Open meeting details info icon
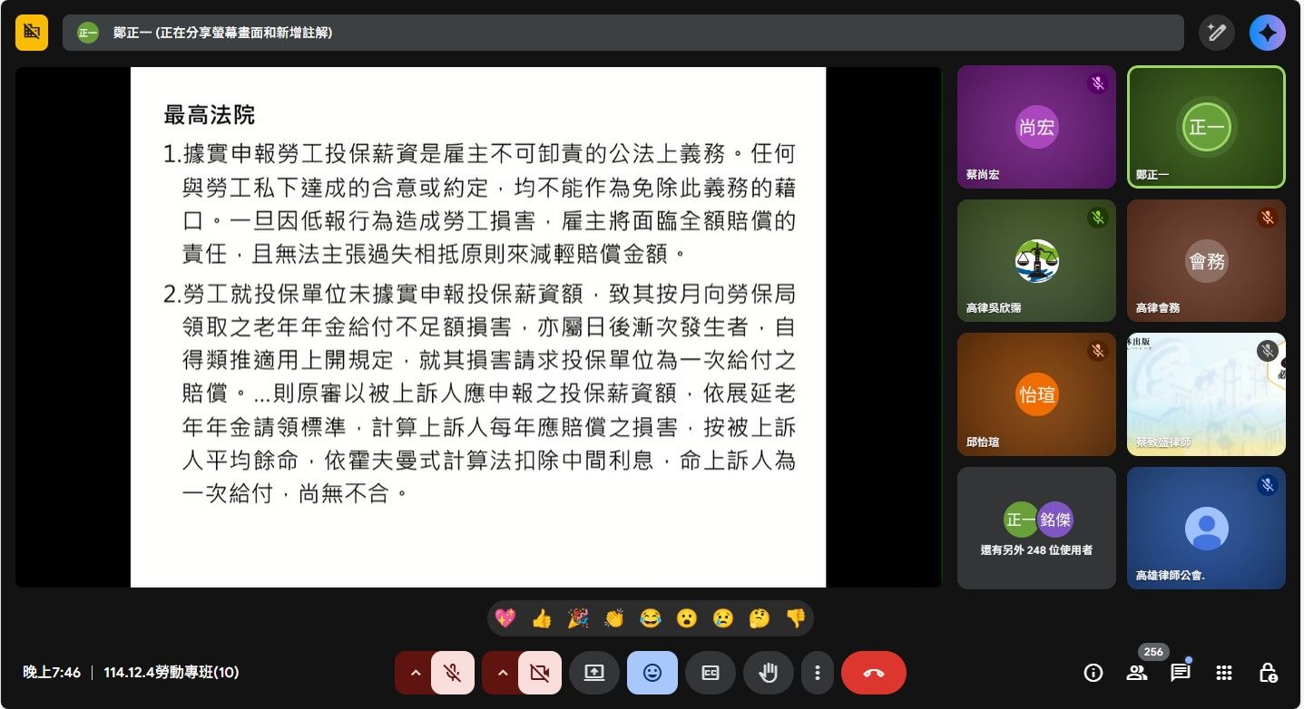Screen dimensions: 1304x709 (x=1093, y=673)
